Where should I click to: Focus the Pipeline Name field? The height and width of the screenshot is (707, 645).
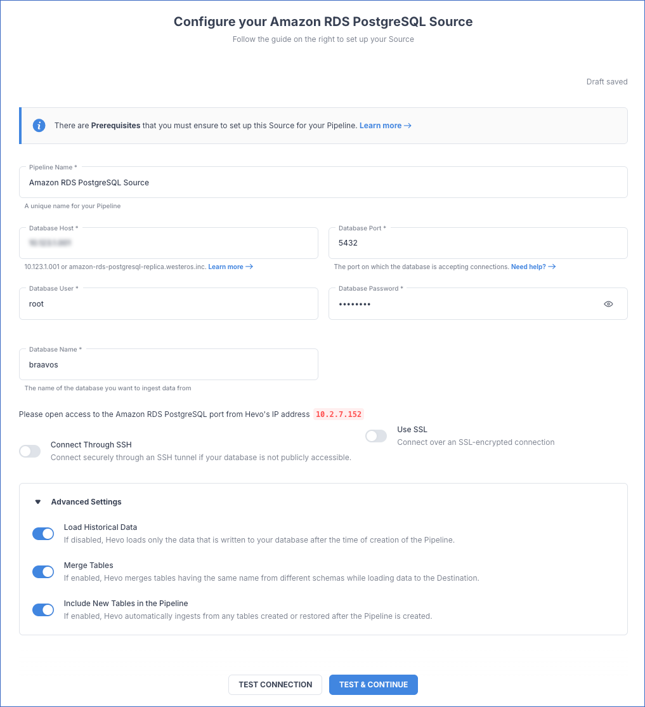[x=323, y=182]
